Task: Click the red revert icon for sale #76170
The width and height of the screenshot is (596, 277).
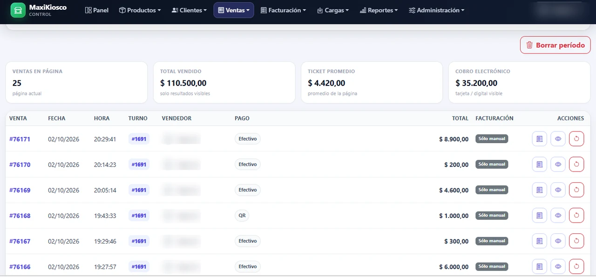Action: coord(576,164)
